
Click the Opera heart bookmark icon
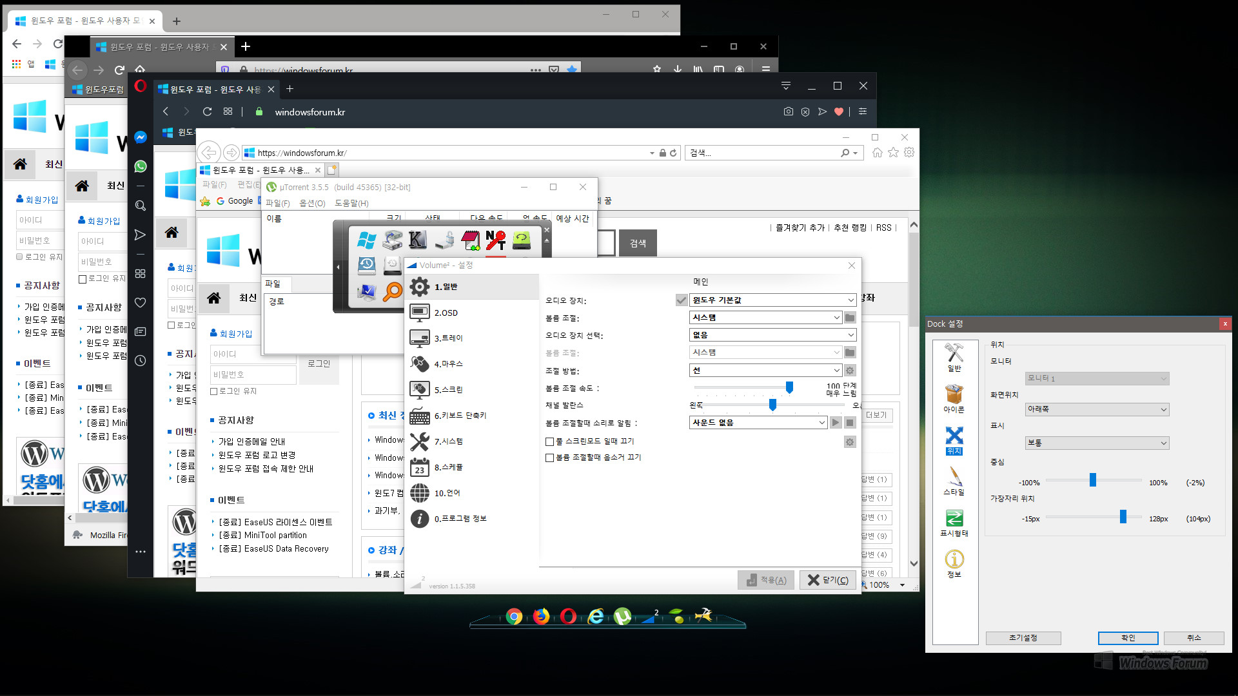839,111
